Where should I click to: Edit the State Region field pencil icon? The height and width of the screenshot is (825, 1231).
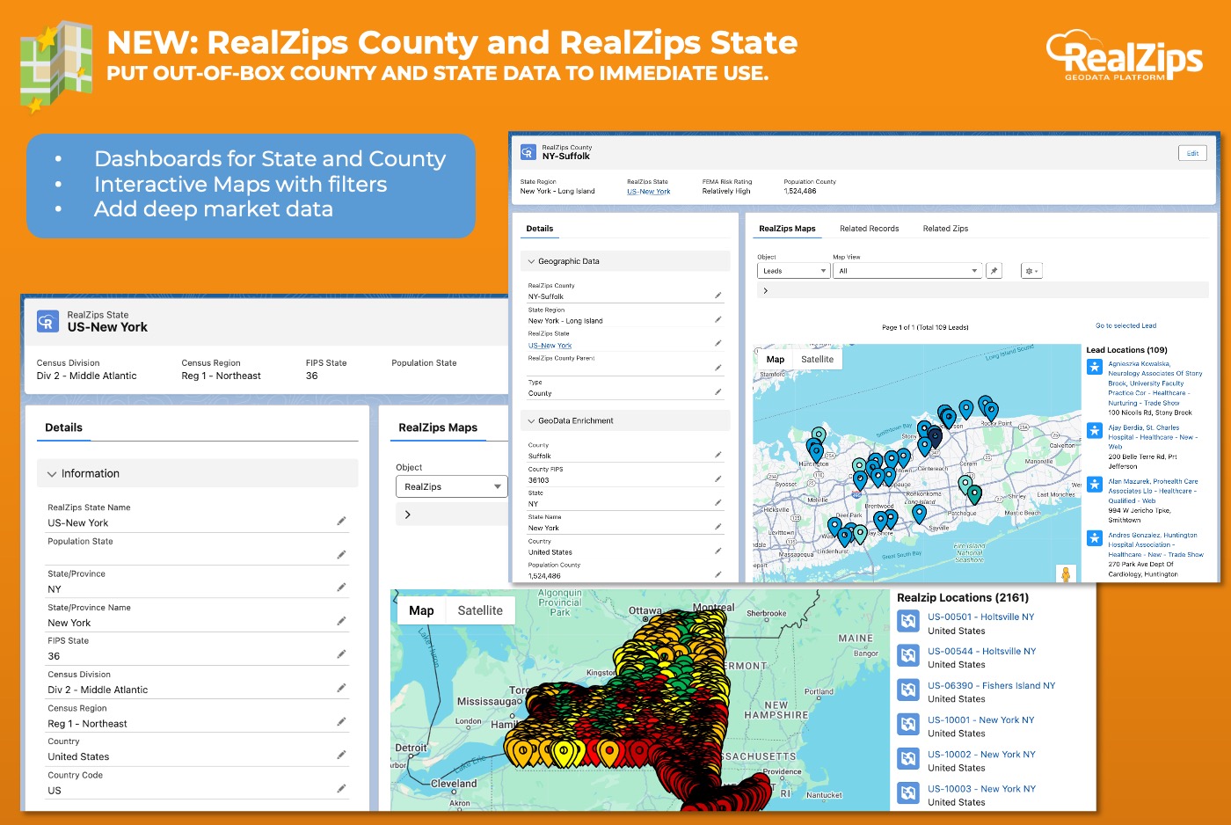(x=718, y=319)
